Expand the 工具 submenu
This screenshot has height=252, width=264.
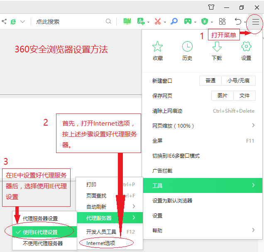point(202,185)
